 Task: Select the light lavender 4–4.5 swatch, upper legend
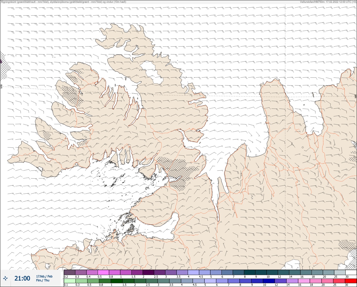pyautogui.click(x=193, y=272)
